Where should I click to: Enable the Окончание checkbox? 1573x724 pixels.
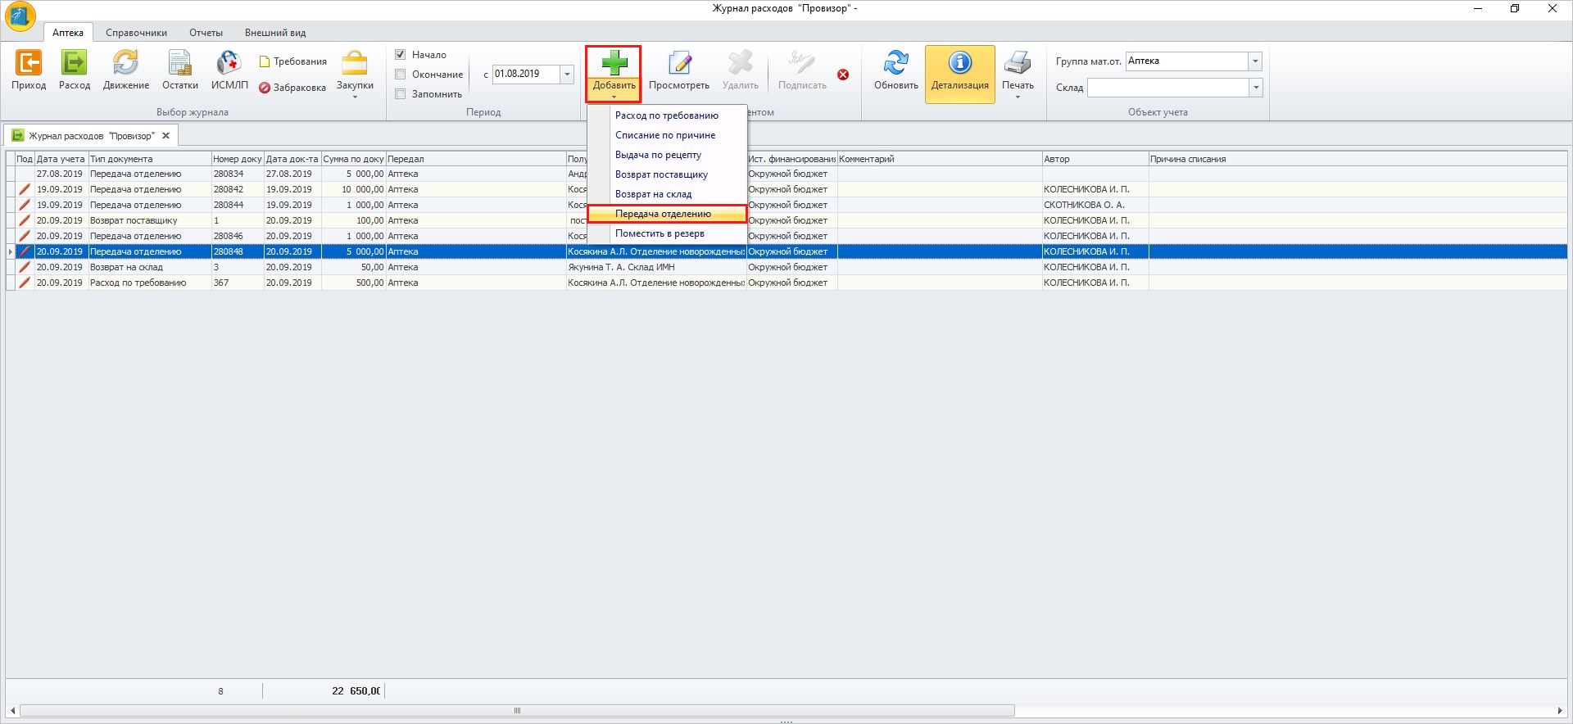point(401,75)
